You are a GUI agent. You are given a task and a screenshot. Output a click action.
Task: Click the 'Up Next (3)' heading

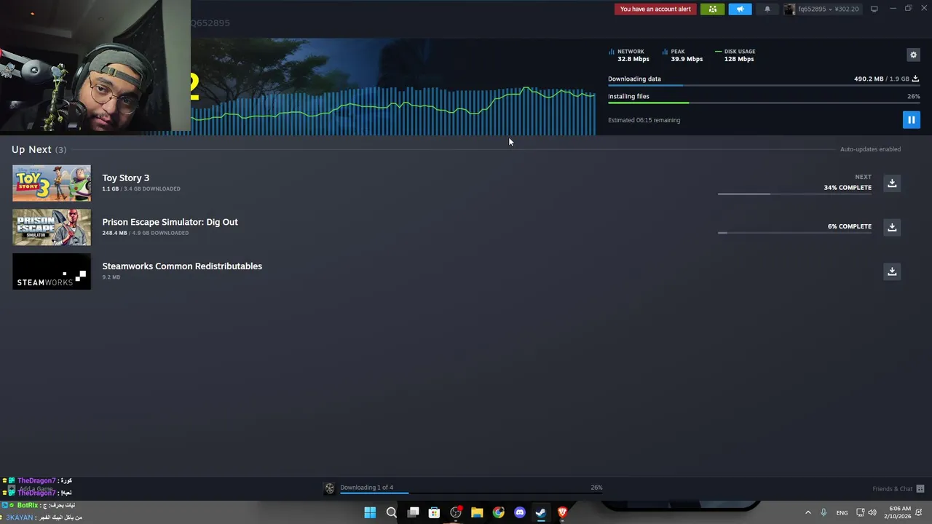pyautogui.click(x=39, y=149)
